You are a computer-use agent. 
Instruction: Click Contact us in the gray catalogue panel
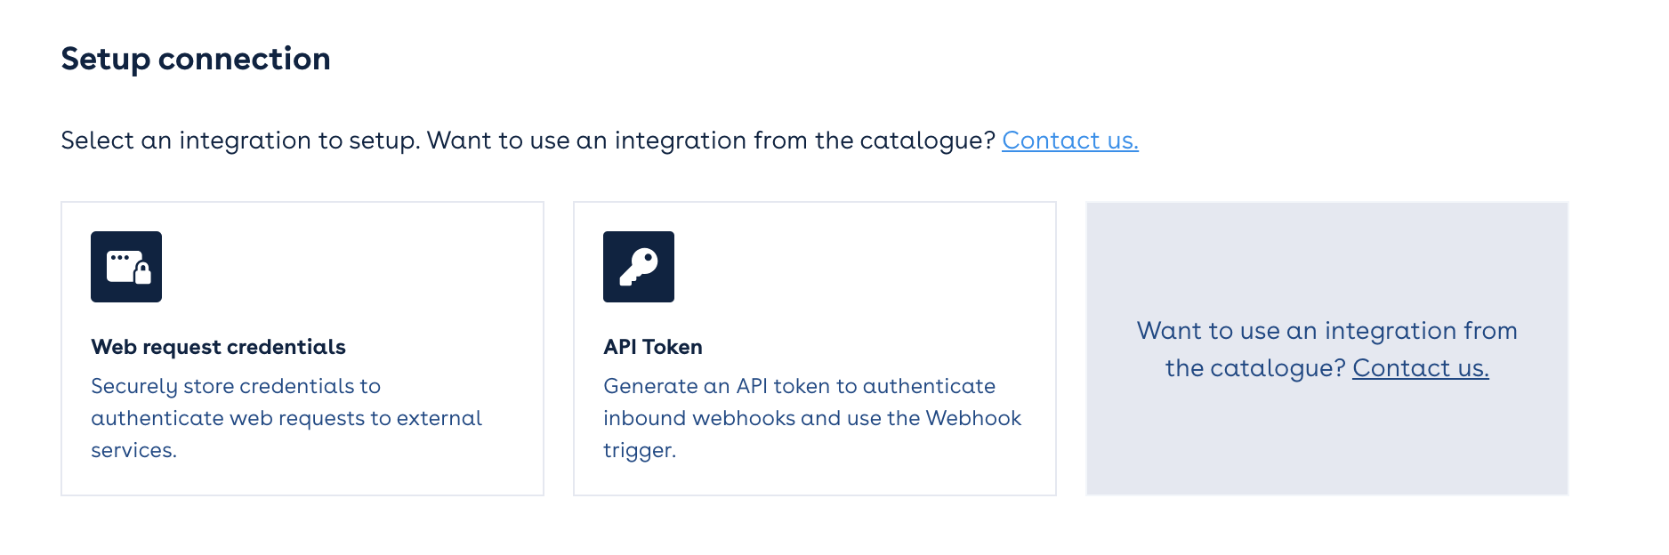click(x=1420, y=368)
